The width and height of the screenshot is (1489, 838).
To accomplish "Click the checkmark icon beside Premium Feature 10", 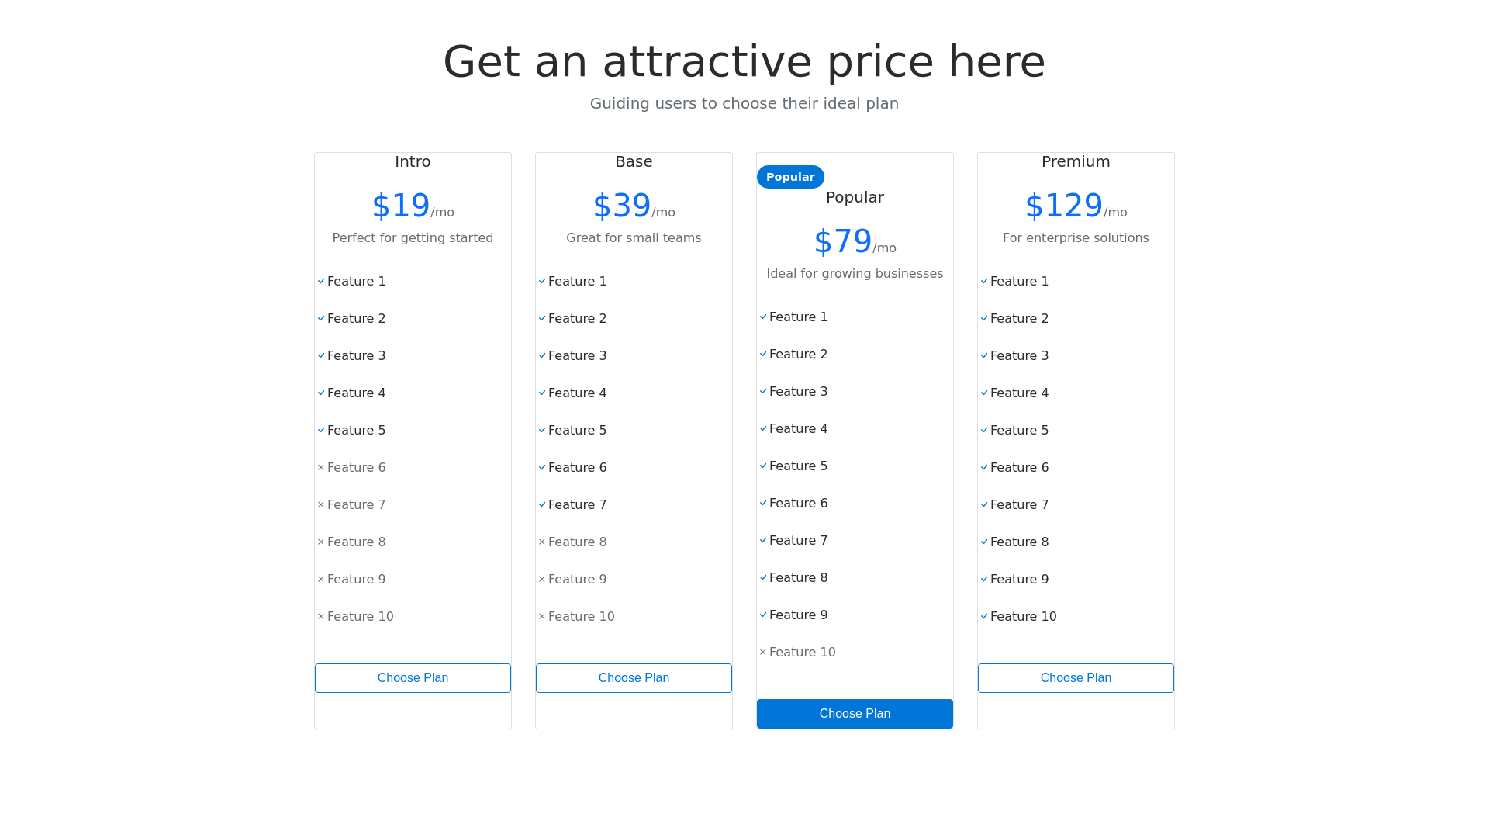I will tap(984, 617).
